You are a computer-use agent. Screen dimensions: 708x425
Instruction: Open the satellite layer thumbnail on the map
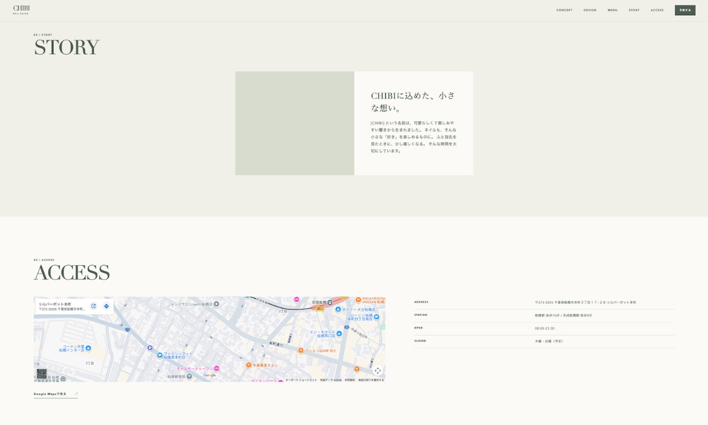click(42, 373)
